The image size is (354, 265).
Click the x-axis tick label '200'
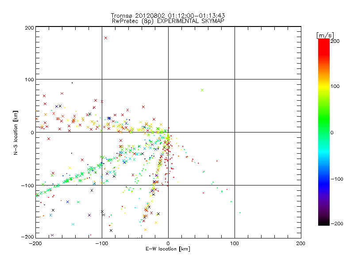click(301, 243)
